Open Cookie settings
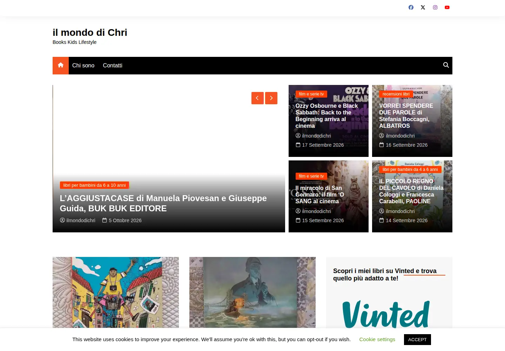Image resolution: width=505 pixels, height=351 pixels. [377, 339]
